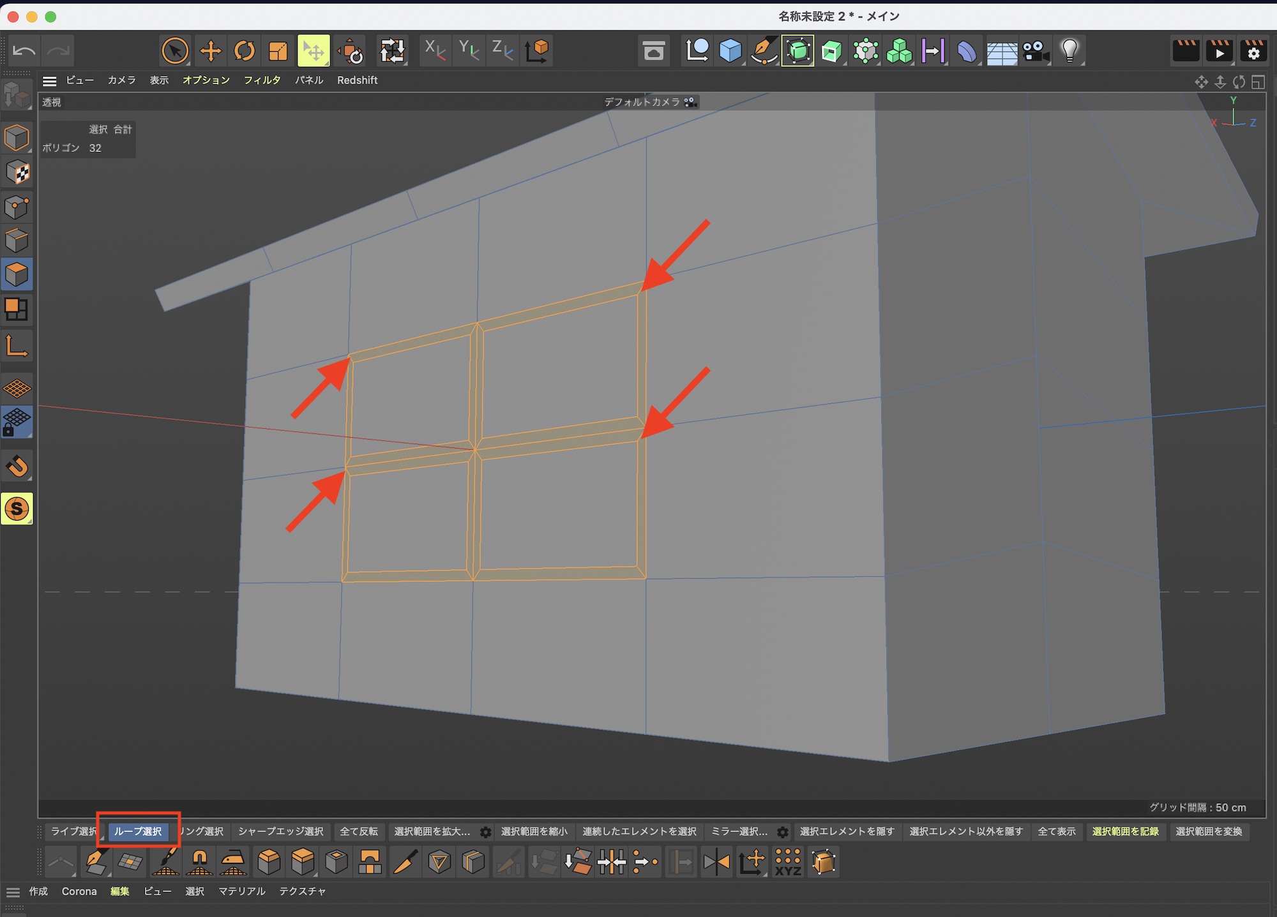Switch to Polygons mode
The width and height of the screenshot is (1277, 917).
pyautogui.click(x=17, y=275)
